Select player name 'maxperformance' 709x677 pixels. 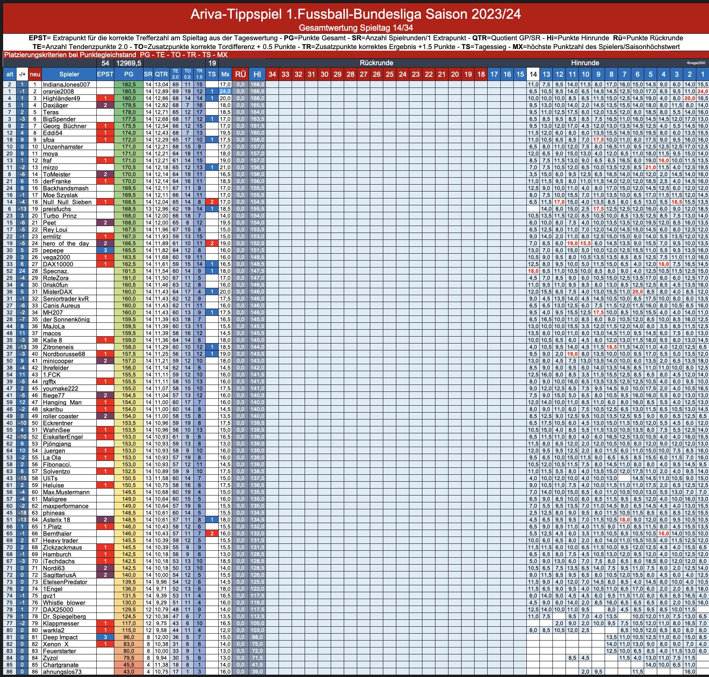pos(65,506)
